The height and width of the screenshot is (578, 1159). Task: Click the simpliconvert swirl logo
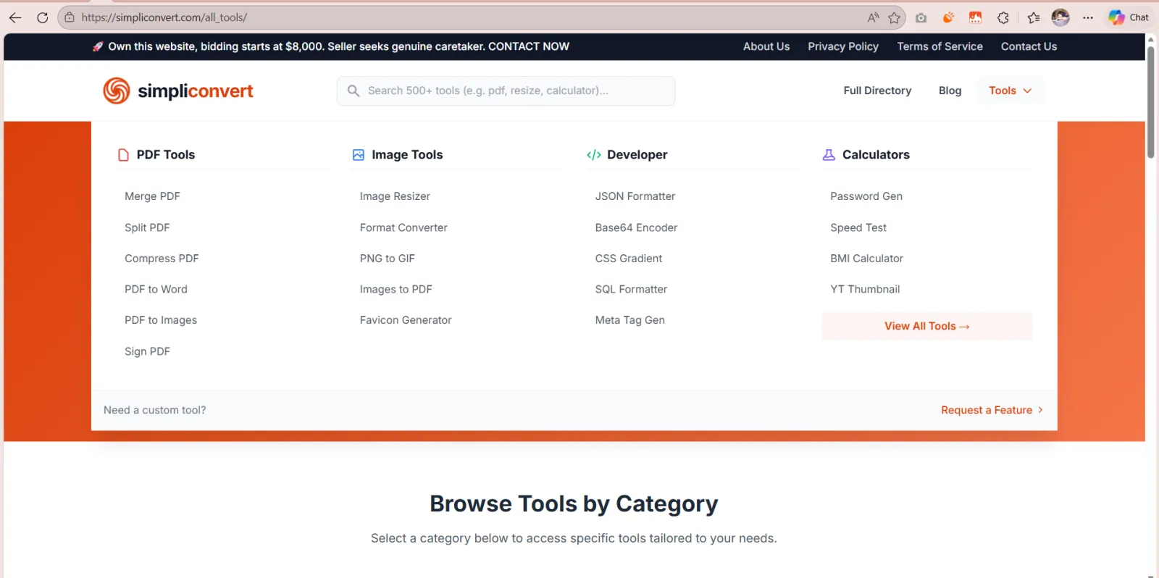point(116,91)
